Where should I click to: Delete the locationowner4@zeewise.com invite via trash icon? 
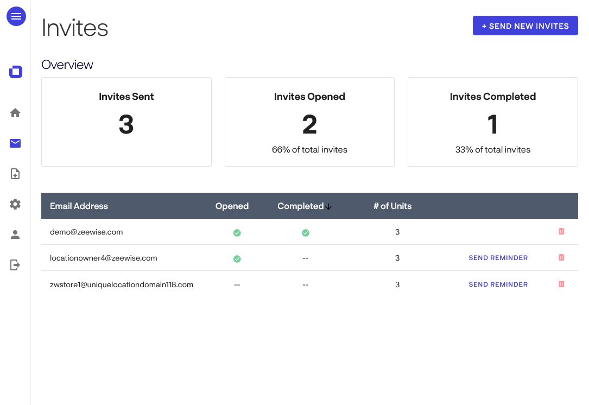(x=561, y=257)
